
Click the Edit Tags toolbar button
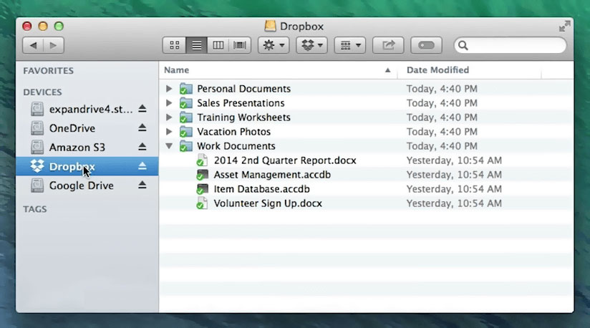pyautogui.click(x=427, y=45)
